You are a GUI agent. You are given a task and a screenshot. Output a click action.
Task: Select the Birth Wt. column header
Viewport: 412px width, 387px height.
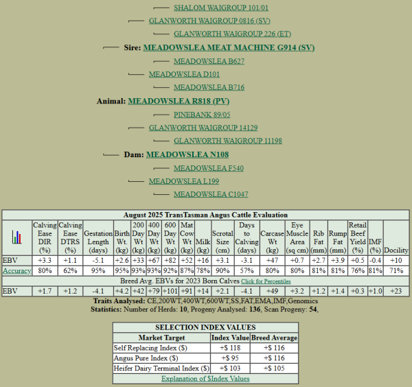pyautogui.click(x=122, y=237)
